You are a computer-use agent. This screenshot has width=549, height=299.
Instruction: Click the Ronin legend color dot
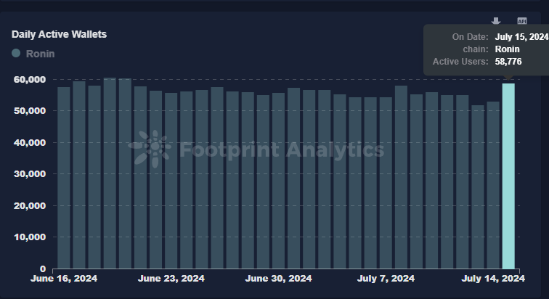click(x=16, y=53)
